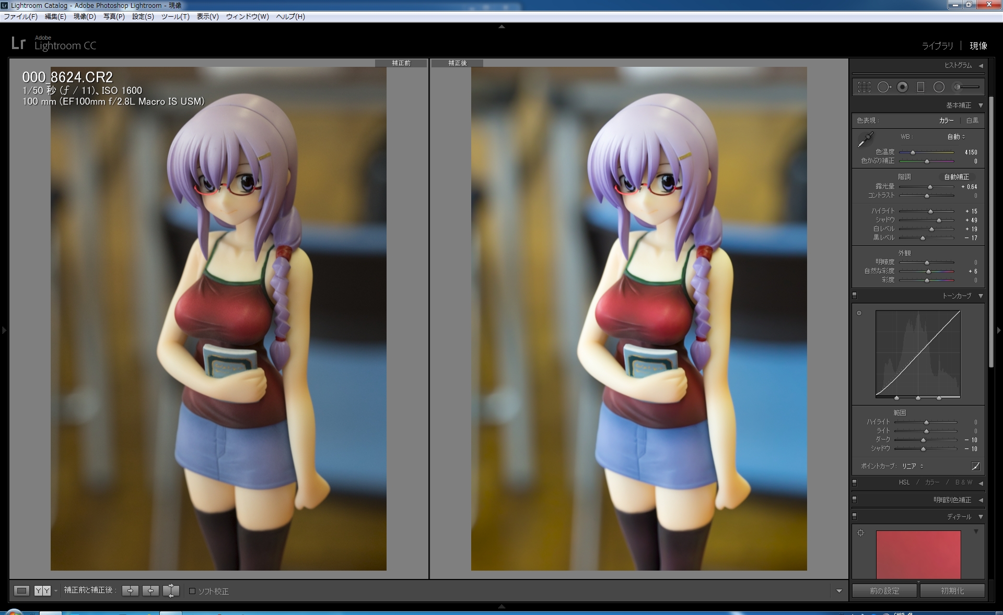Screen dimensions: 1003x615
Task: Select the Red Eye Correction tool
Action: [902, 87]
